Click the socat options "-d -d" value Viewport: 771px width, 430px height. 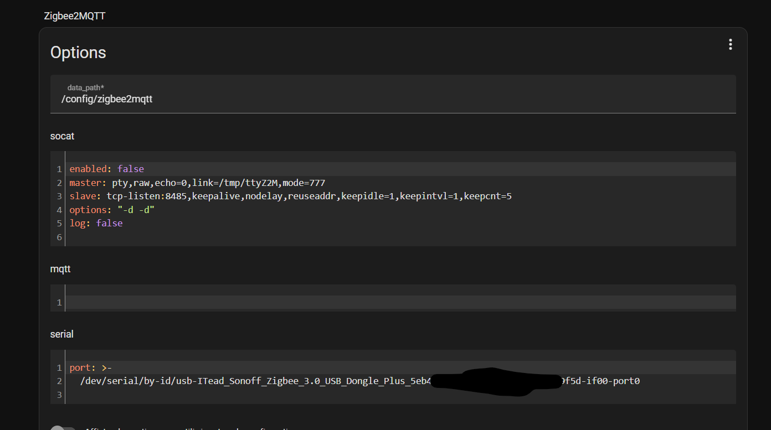(136, 210)
